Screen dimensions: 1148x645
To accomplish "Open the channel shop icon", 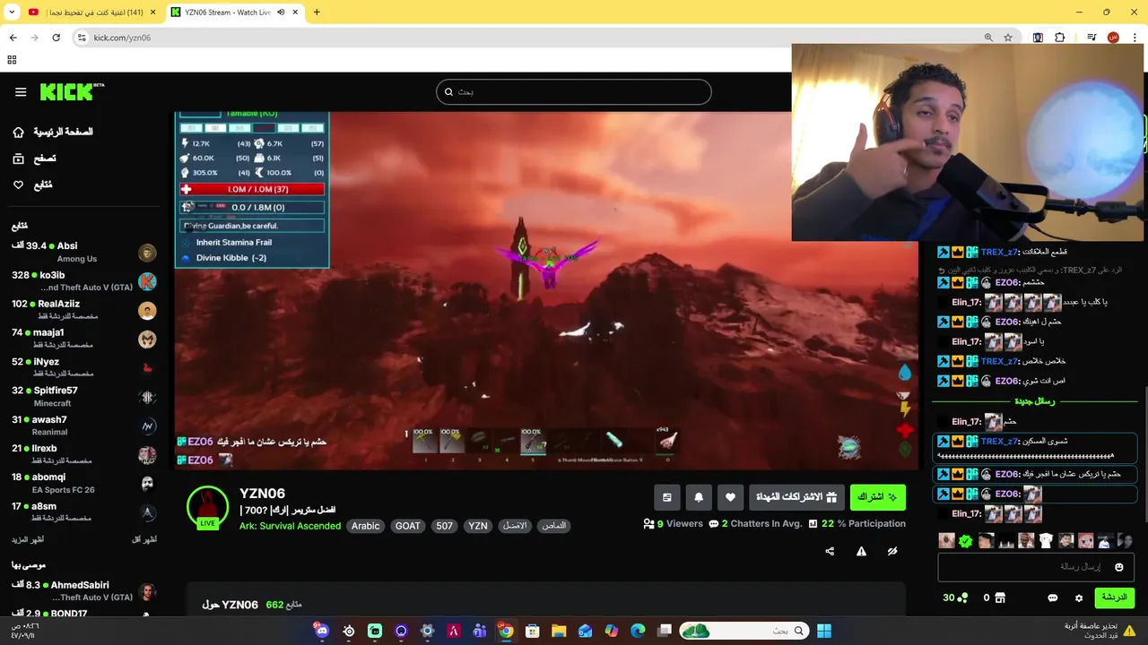I will pos(1000,598).
